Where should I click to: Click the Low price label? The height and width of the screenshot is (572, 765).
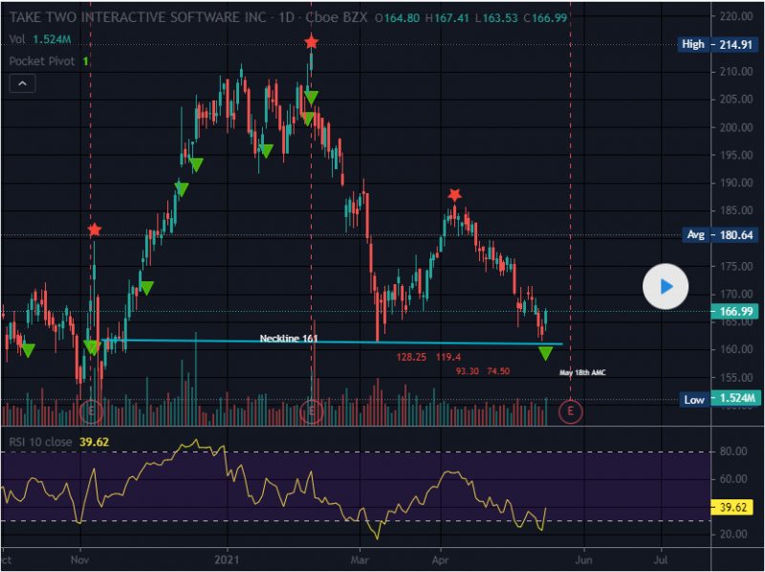point(694,400)
